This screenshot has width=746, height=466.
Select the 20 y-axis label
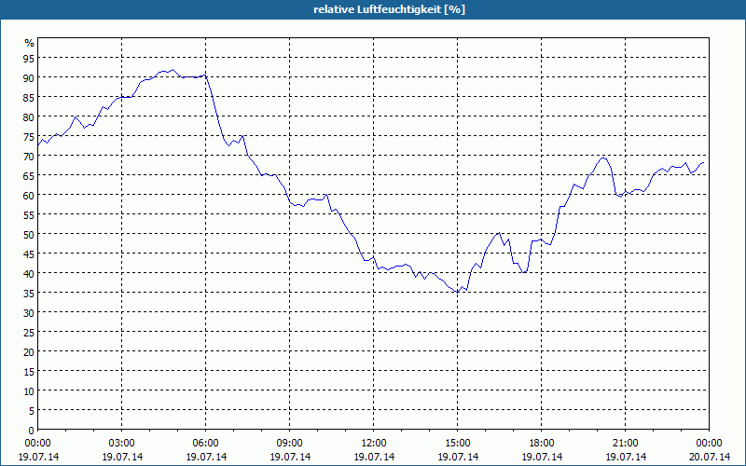click(x=29, y=352)
